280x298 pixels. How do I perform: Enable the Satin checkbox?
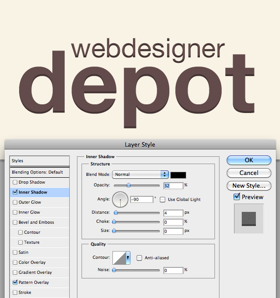pos(15,252)
